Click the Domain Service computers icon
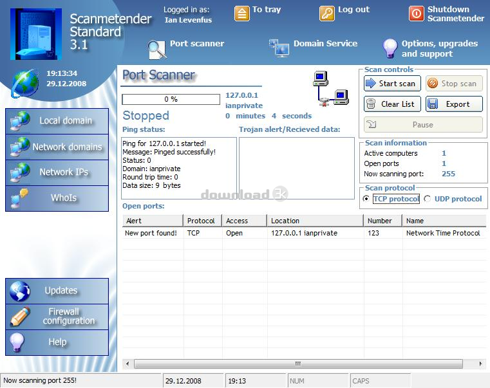The image size is (490, 388). pyautogui.click(x=279, y=48)
